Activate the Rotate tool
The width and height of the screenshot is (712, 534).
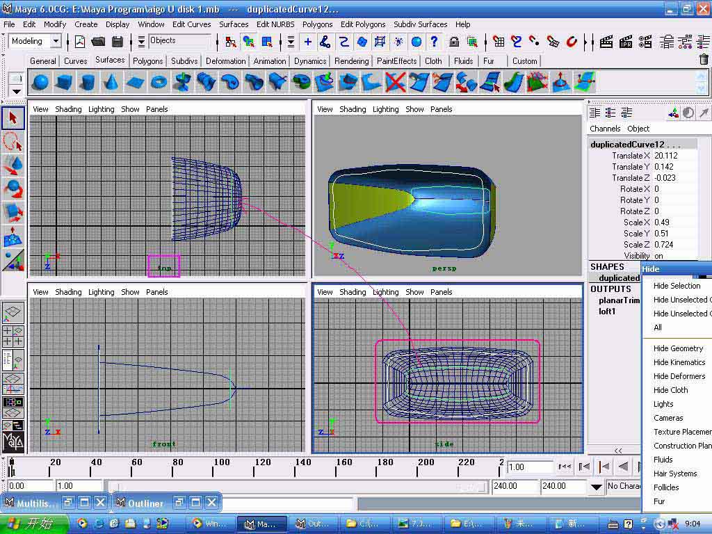(13, 189)
